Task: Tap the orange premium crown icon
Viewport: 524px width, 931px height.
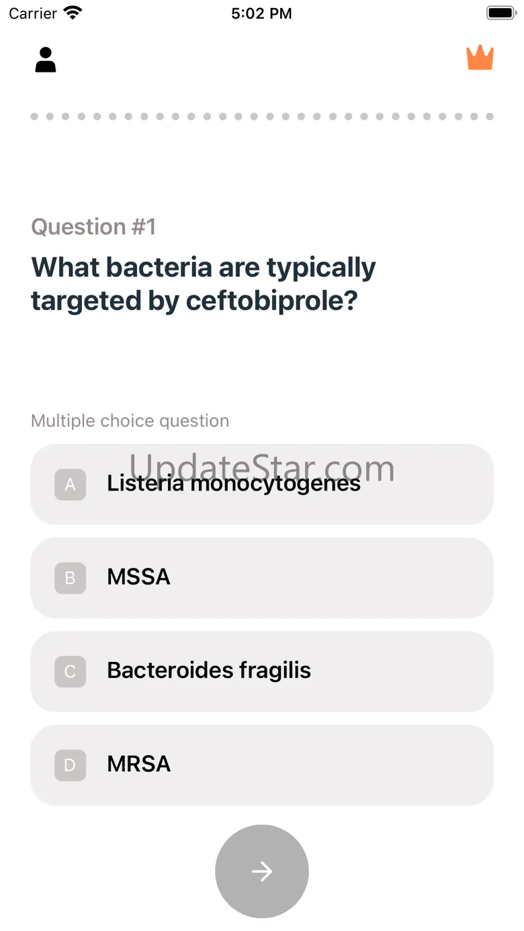Action: [480, 58]
